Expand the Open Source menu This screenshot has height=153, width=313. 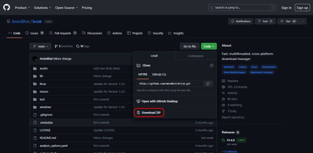[x=67, y=7]
